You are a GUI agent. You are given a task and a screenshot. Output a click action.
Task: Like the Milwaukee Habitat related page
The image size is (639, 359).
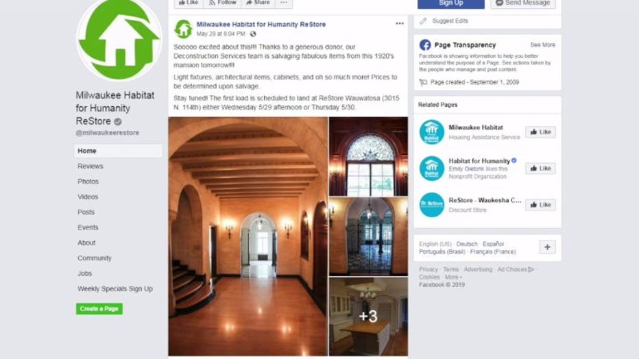540,132
